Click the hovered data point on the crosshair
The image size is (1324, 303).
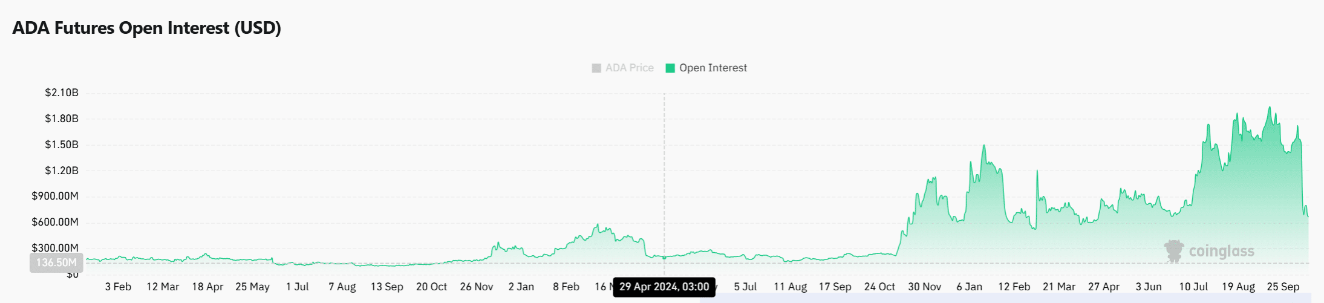[x=664, y=258]
